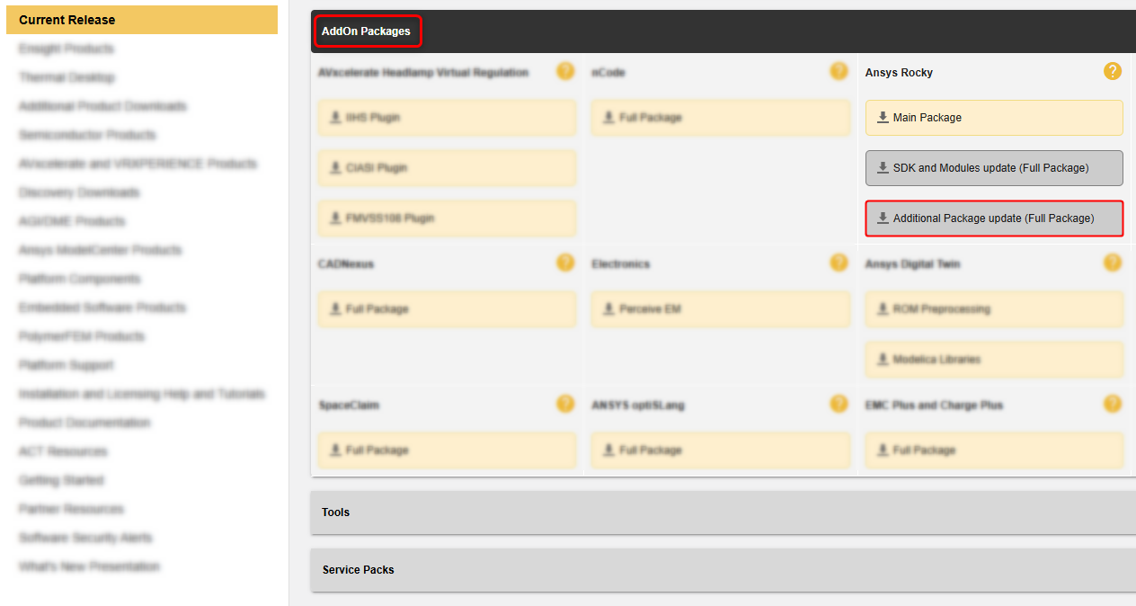Download Additional Package update (Full Package)
Viewport: 1136px width, 606px height.
pos(994,218)
